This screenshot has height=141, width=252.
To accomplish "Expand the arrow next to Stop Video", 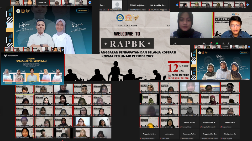I will 178,43.
